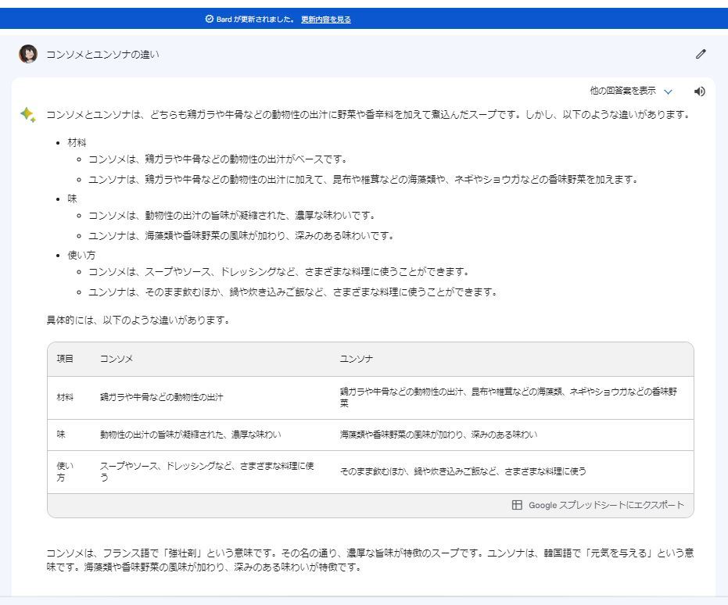Click the prompt text コンソメとユンソナの違い
This screenshot has height=605, width=728.
(x=102, y=55)
